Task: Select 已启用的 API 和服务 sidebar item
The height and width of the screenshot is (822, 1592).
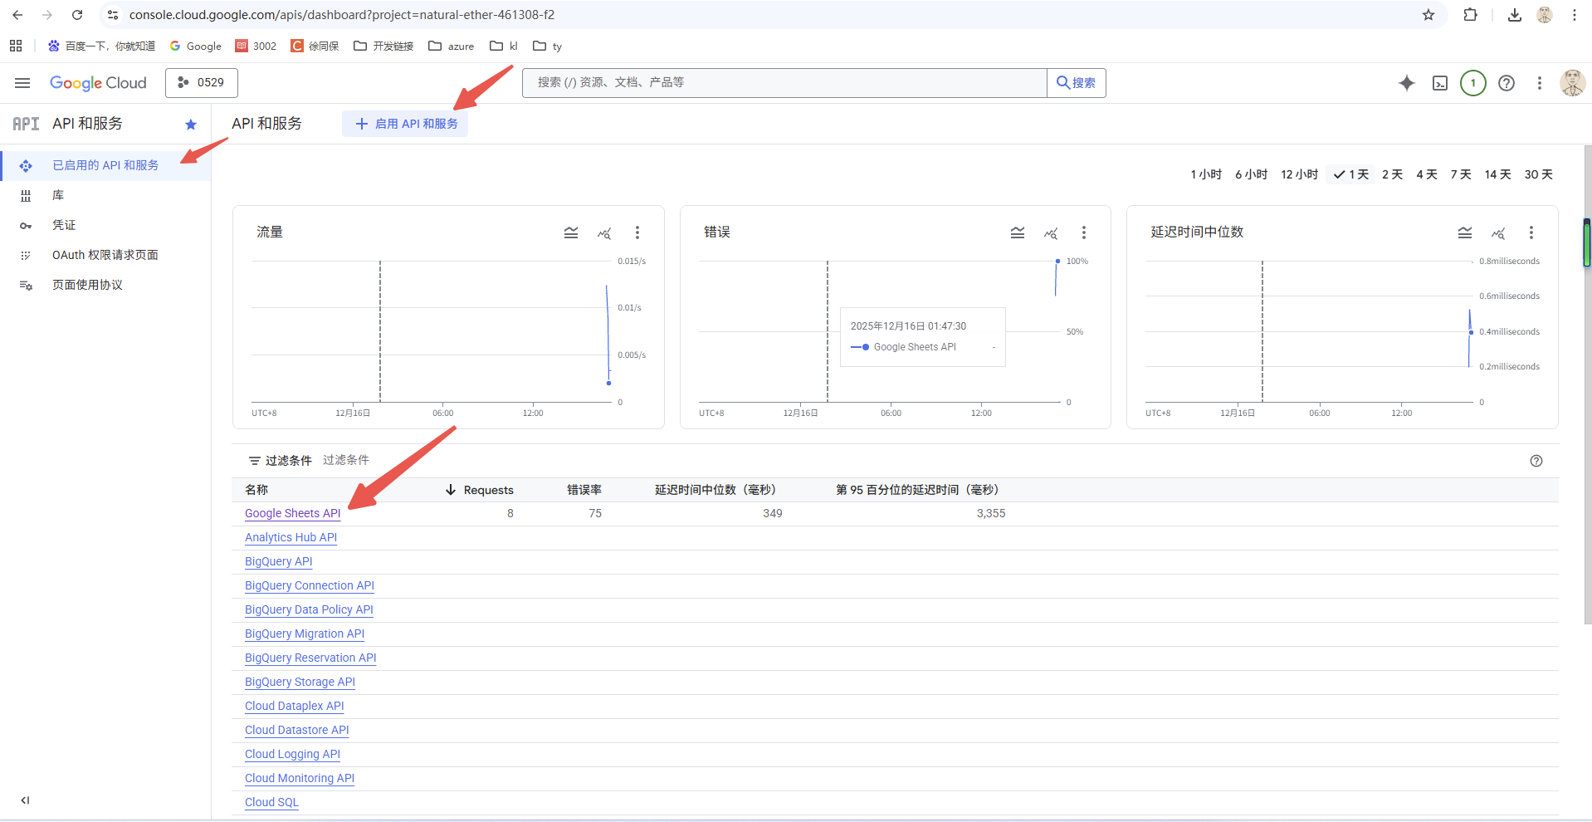Action: click(x=105, y=165)
